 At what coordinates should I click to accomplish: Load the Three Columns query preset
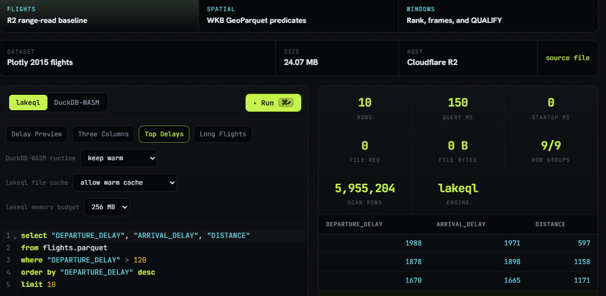(x=103, y=134)
